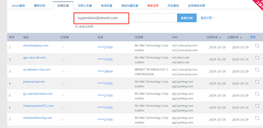Refresh the accelerator-cbs.com row
263x128 pixels.
(x=257, y=70)
